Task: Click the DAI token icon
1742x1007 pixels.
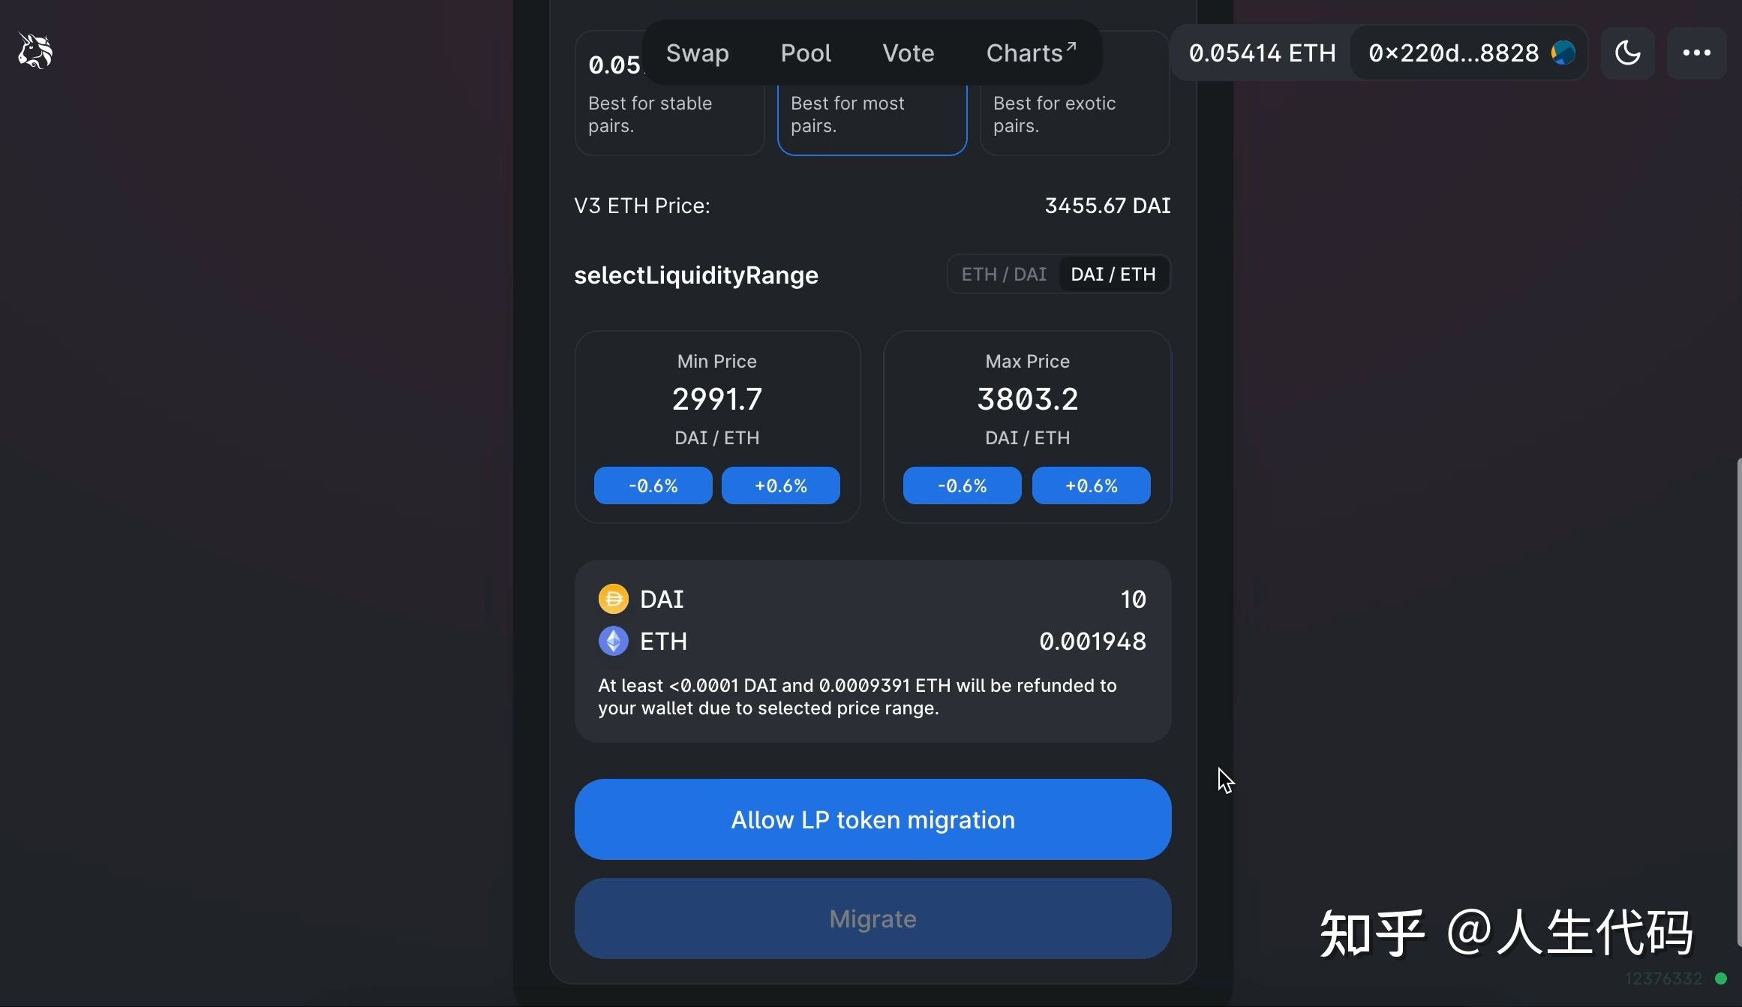Action: click(x=612, y=598)
